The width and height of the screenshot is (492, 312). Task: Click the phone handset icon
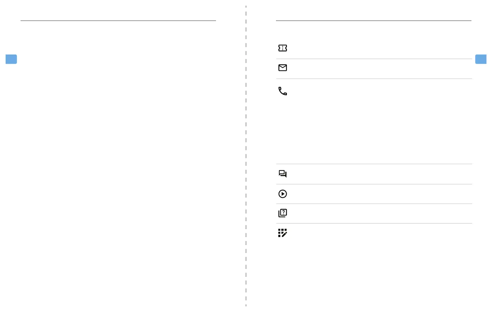[282, 91]
